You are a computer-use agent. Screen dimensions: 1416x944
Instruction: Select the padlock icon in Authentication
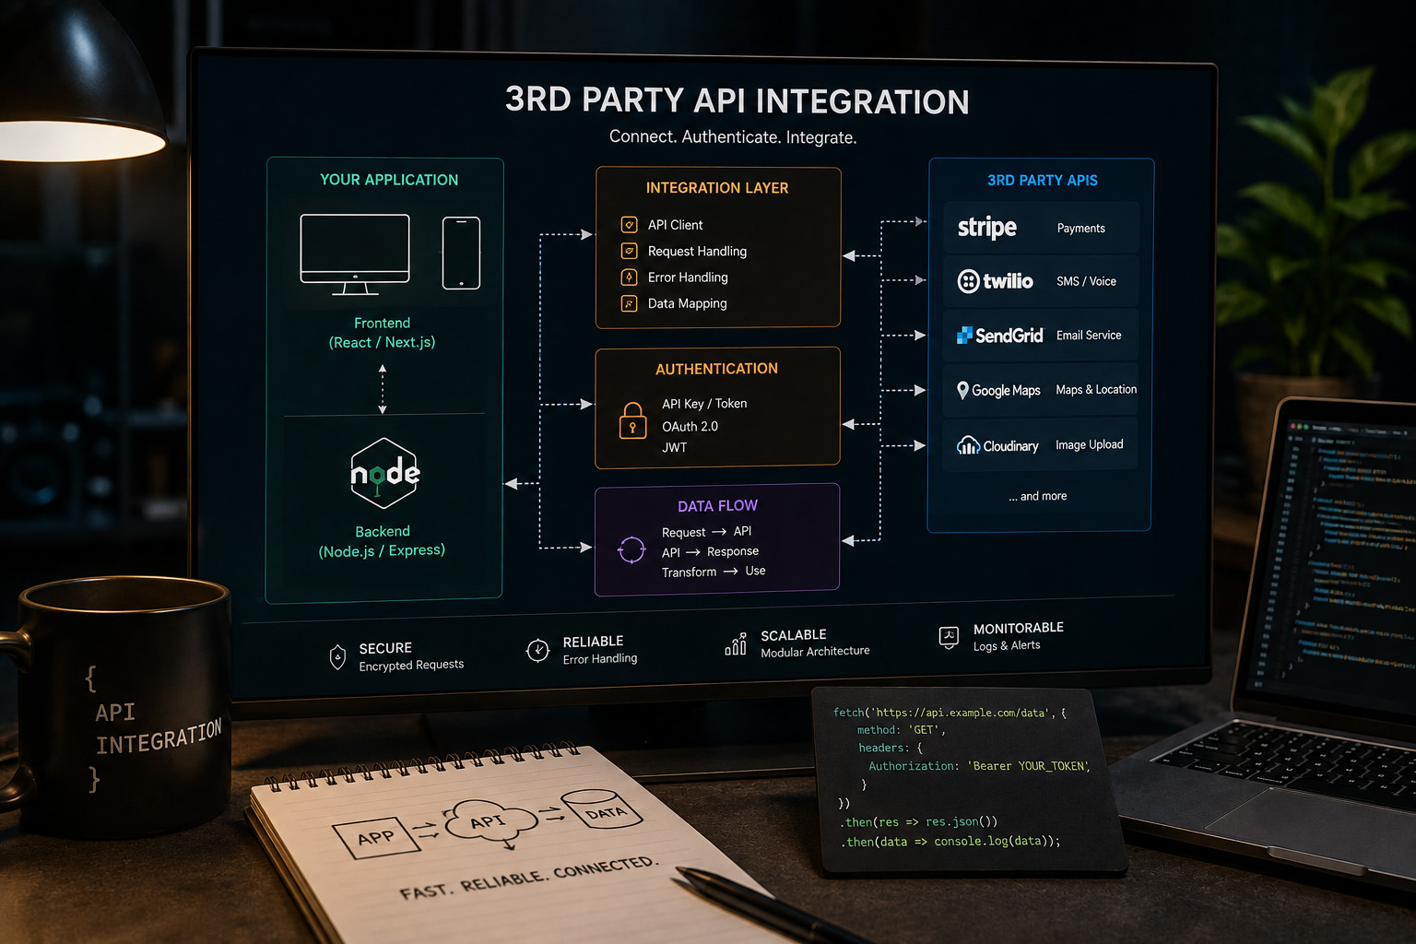coord(632,420)
